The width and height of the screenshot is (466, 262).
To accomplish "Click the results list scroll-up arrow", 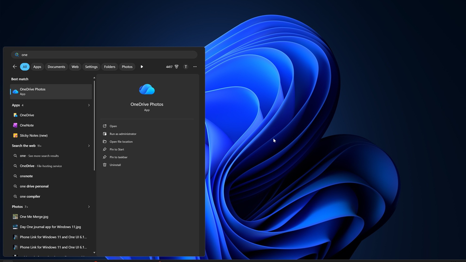I will point(94,78).
